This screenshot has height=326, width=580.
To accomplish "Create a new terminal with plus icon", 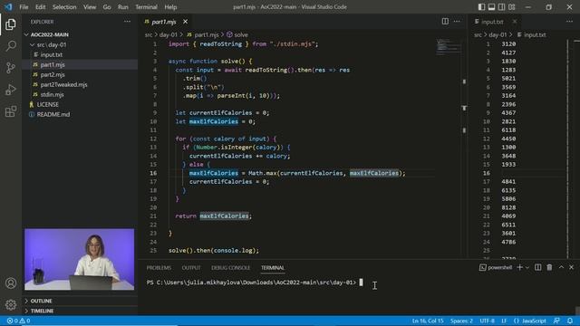I will point(519,267).
